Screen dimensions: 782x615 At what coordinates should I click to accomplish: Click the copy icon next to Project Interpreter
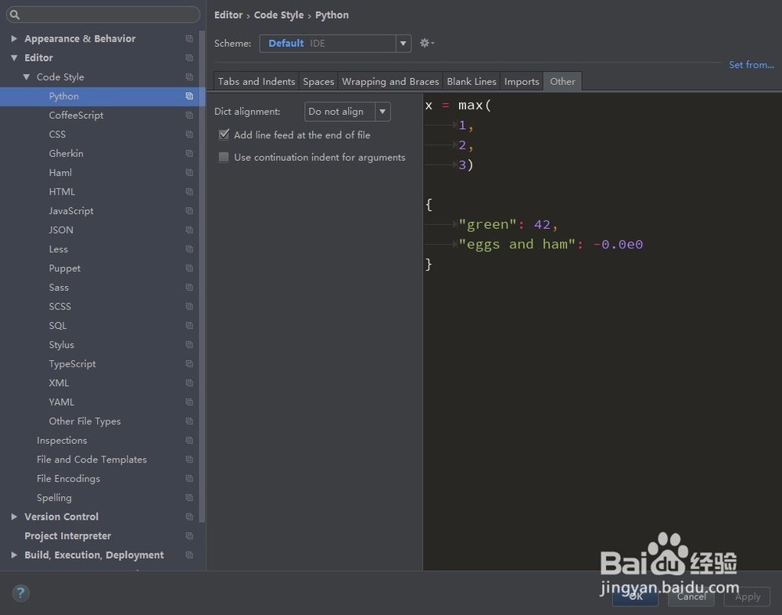(x=189, y=536)
